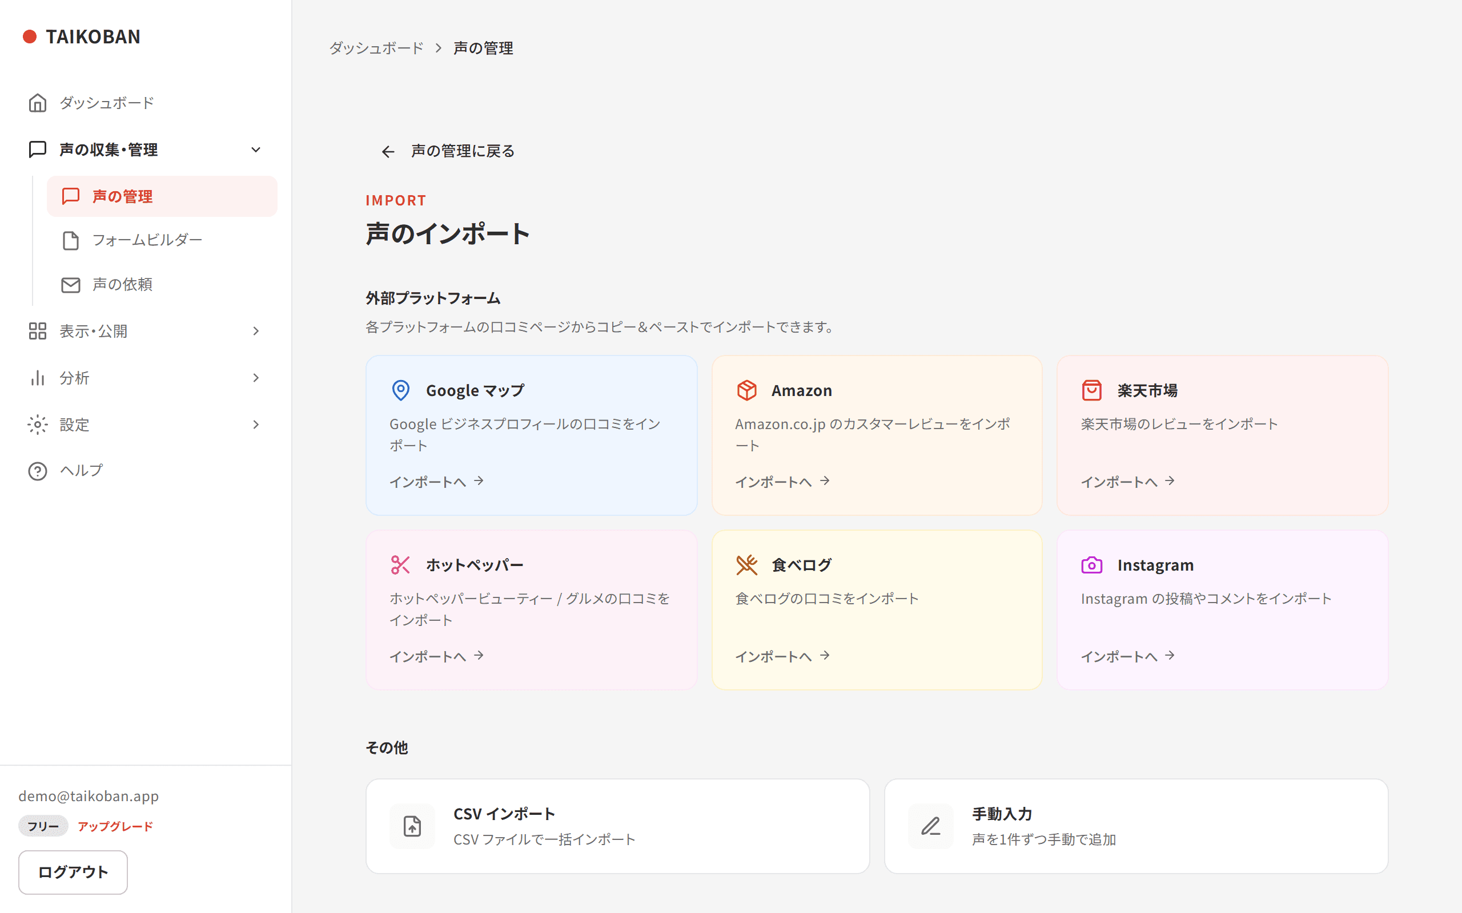1462x913 pixels.
Task: Expand the 分析 menu chevron
Action: [x=255, y=378]
